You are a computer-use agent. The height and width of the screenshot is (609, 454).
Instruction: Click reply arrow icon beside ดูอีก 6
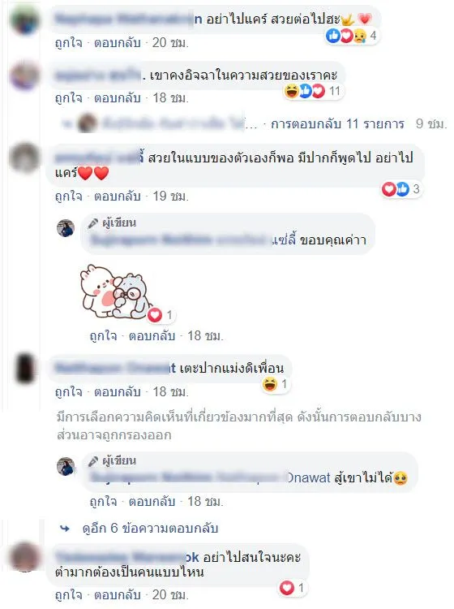(x=65, y=529)
